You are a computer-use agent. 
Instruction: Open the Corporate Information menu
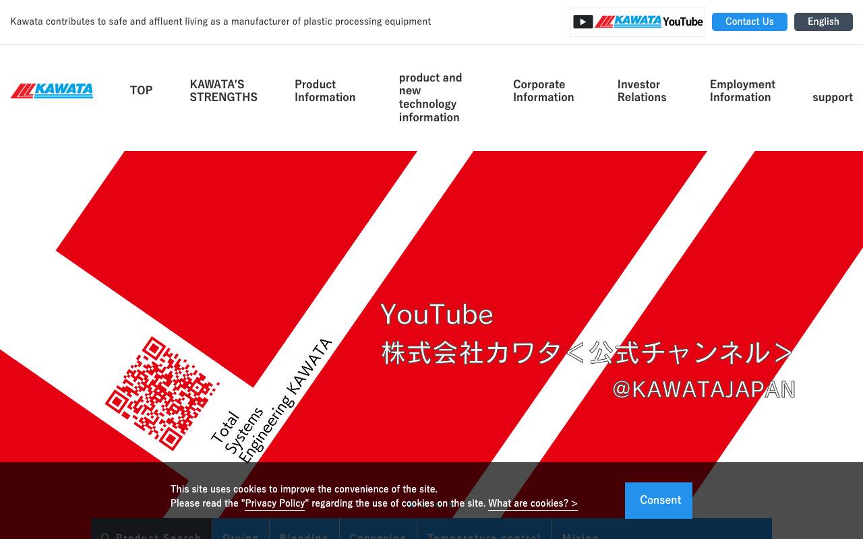(543, 90)
